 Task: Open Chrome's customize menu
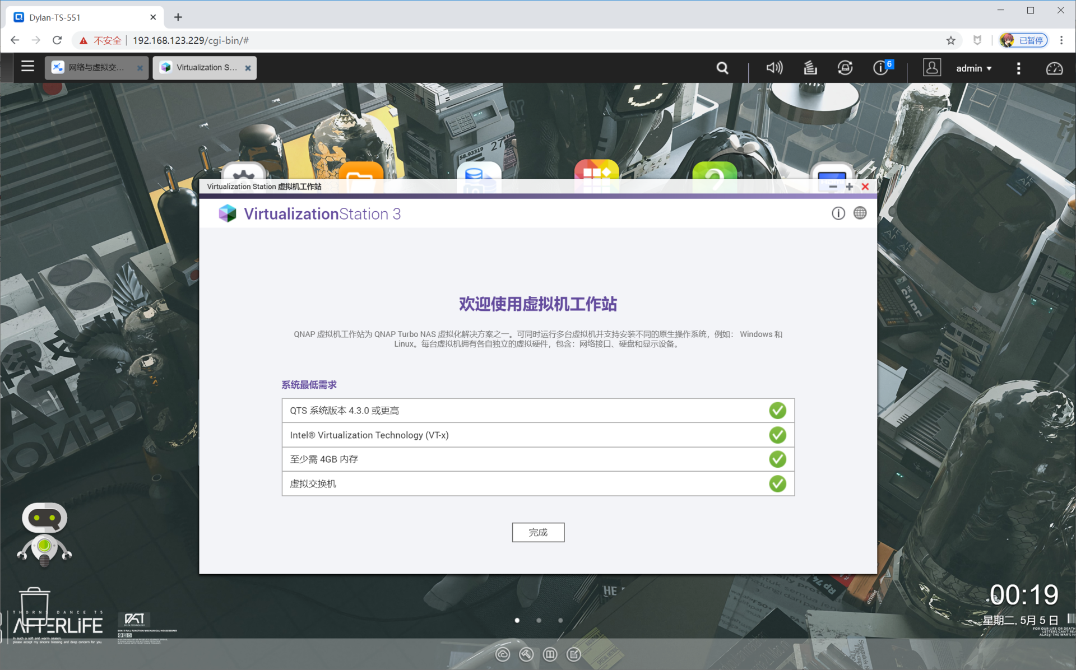[x=1061, y=40]
